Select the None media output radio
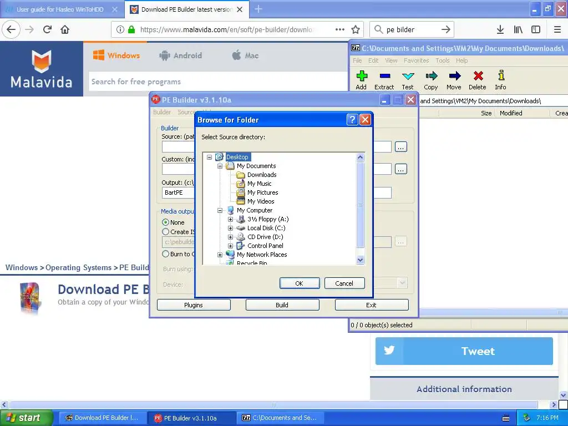Image resolution: width=568 pixels, height=426 pixels. pyautogui.click(x=165, y=222)
